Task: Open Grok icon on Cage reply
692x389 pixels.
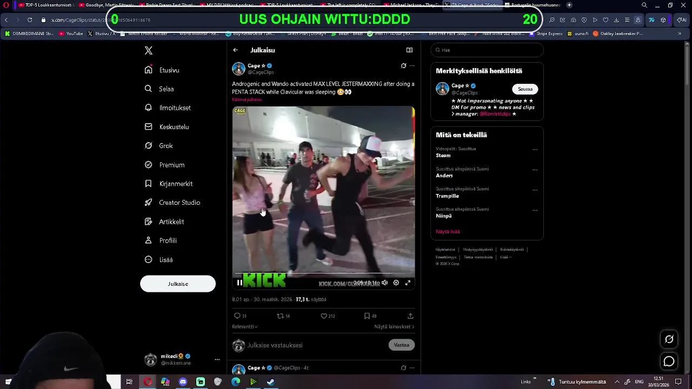Action: point(403,368)
